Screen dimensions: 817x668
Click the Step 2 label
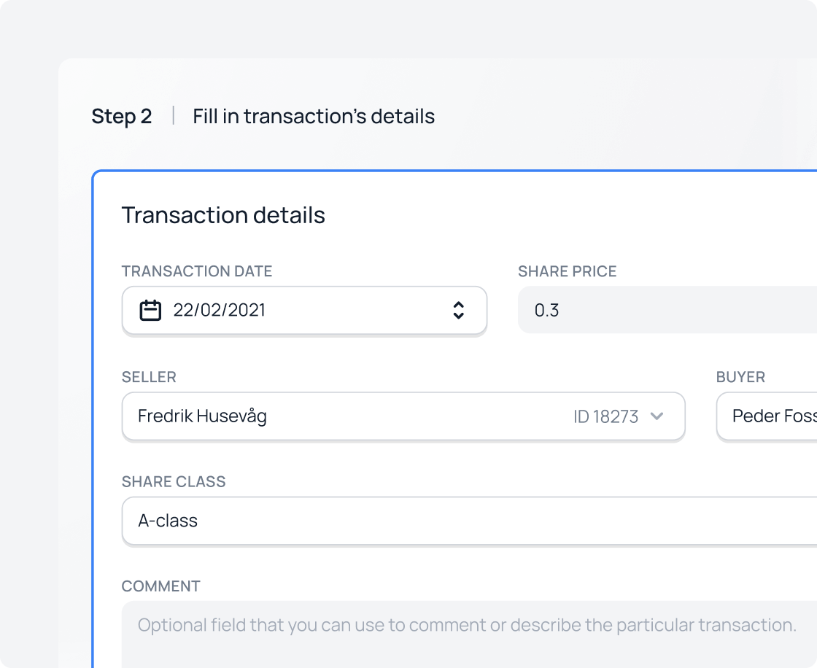pyautogui.click(x=121, y=116)
